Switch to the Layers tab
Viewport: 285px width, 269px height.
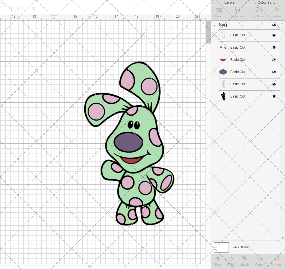pyautogui.click(x=229, y=3)
